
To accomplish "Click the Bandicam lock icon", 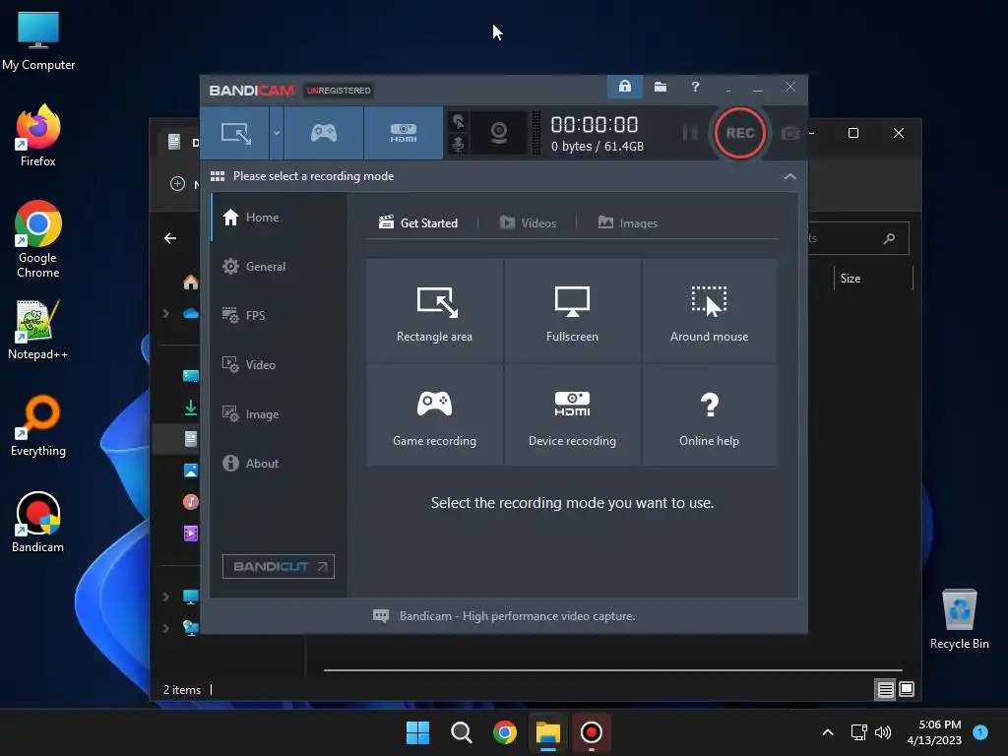I will pyautogui.click(x=624, y=87).
